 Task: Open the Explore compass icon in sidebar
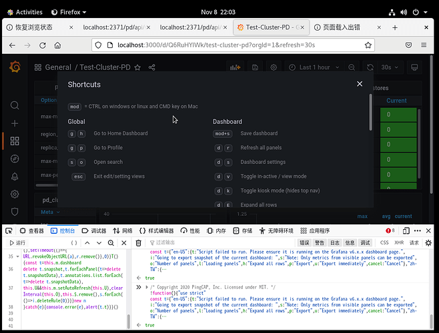15,159
